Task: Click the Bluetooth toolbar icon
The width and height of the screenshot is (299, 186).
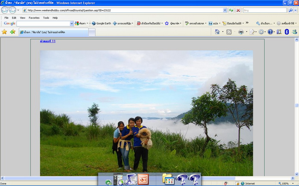Action: tap(287, 32)
